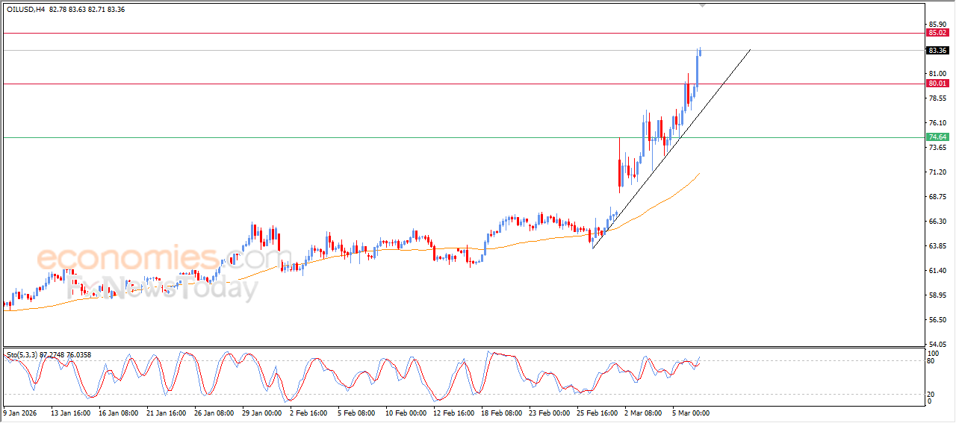
Task: Click the 73.65 price axis value
Action: (x=937, y=148)
